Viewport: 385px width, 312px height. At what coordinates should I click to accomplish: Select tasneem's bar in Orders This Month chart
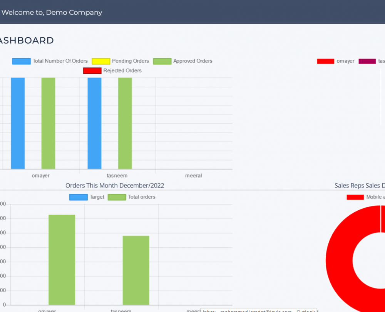tap(136, 270)
